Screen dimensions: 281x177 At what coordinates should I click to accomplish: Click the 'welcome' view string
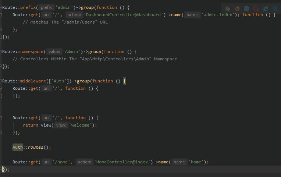coord(80,125)
